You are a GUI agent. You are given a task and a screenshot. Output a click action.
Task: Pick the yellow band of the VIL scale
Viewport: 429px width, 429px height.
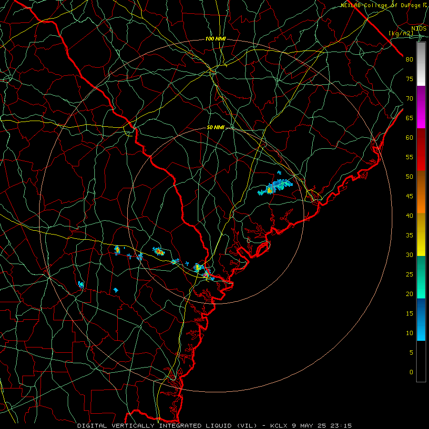coord(421,235)
